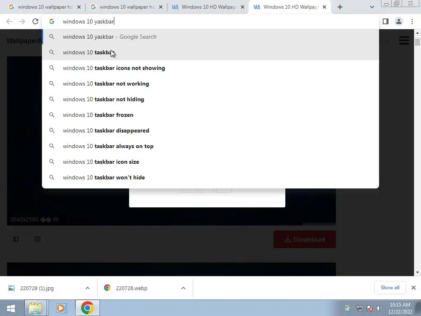Screen dimensions: 421x316
Task: Click the Google icon in address bar
Action: pyautogui.click(x=52, y=21)
